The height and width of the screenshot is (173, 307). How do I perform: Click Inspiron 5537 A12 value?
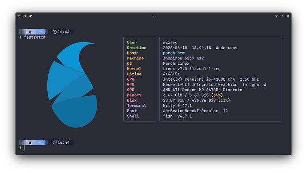coord(183,59)
